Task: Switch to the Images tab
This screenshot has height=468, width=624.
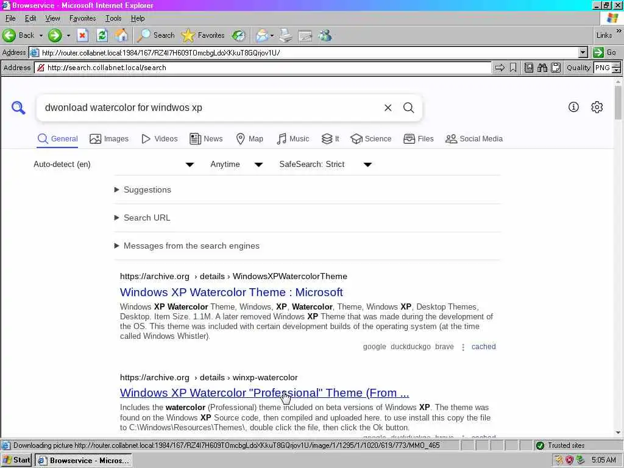Action: point(109,139)
